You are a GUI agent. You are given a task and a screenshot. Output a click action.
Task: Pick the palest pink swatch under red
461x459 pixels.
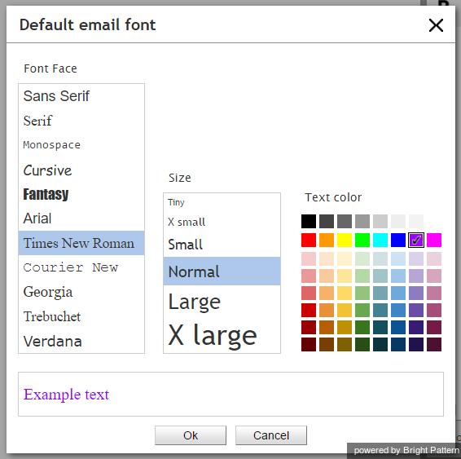click(x=309, y=259)
